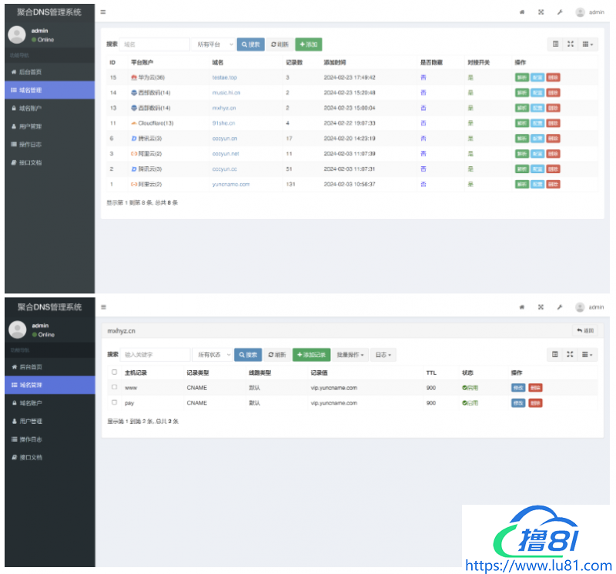
Task: Click the red delete button for the pay record
Action: (536, 403)
